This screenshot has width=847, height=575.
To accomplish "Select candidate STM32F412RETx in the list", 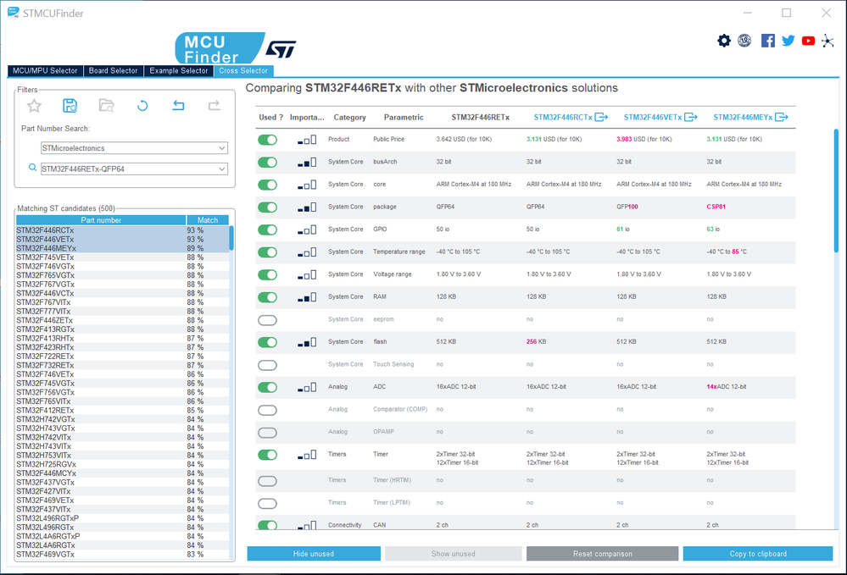I will pyautogui.click(x=123, y=411).
